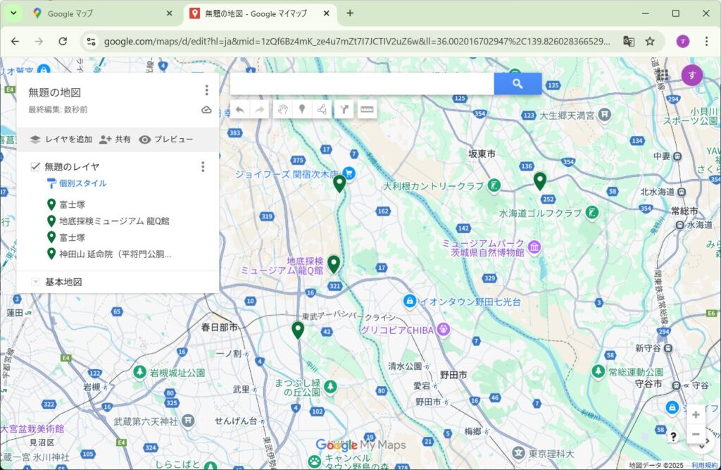Open the map help question mark

[673, 436]
